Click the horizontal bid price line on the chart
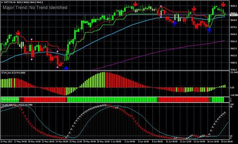 115,15
